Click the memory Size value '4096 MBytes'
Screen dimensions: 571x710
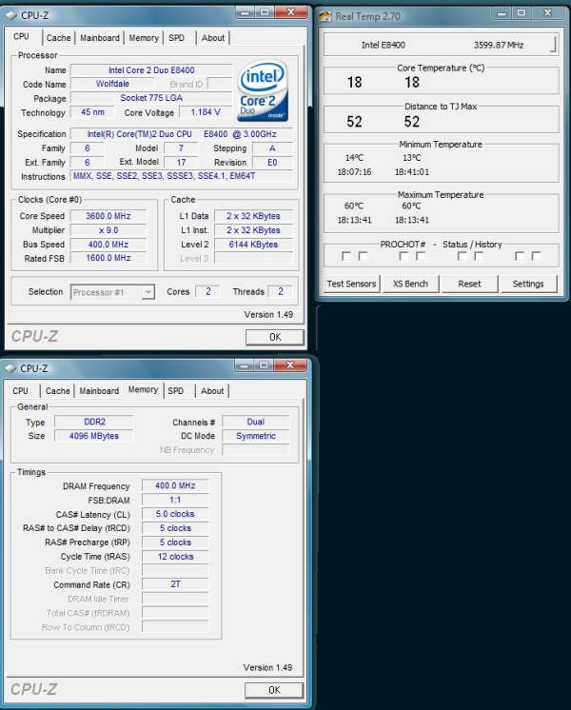(94, 436)
